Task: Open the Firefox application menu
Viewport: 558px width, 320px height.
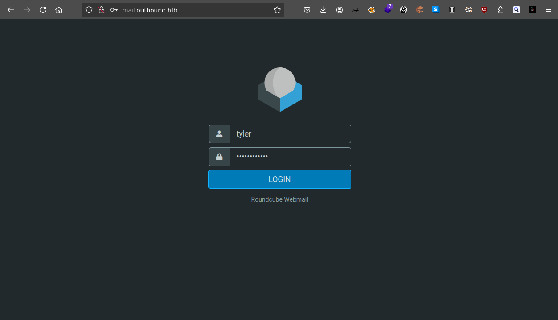Action: [549, 10]
